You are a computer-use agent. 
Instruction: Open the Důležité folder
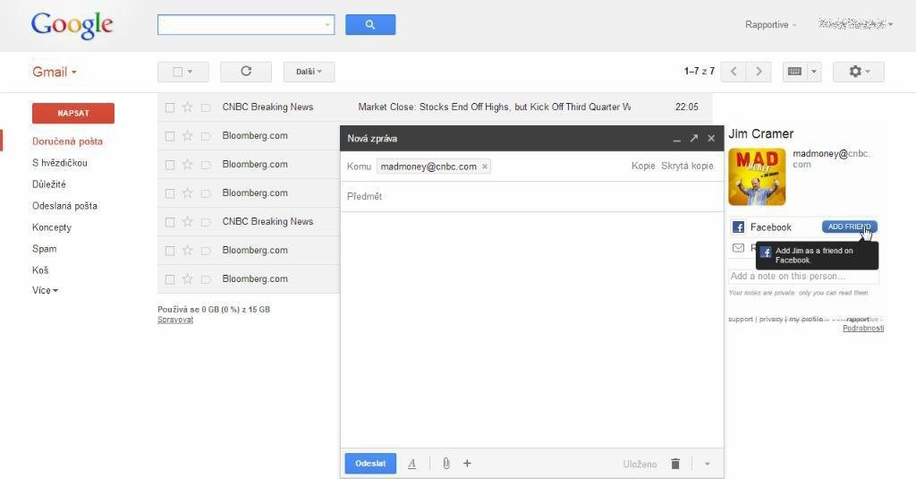click(49, 184)
